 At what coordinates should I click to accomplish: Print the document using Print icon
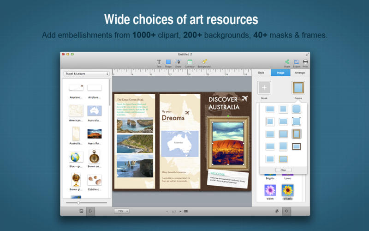pos(305,63)
